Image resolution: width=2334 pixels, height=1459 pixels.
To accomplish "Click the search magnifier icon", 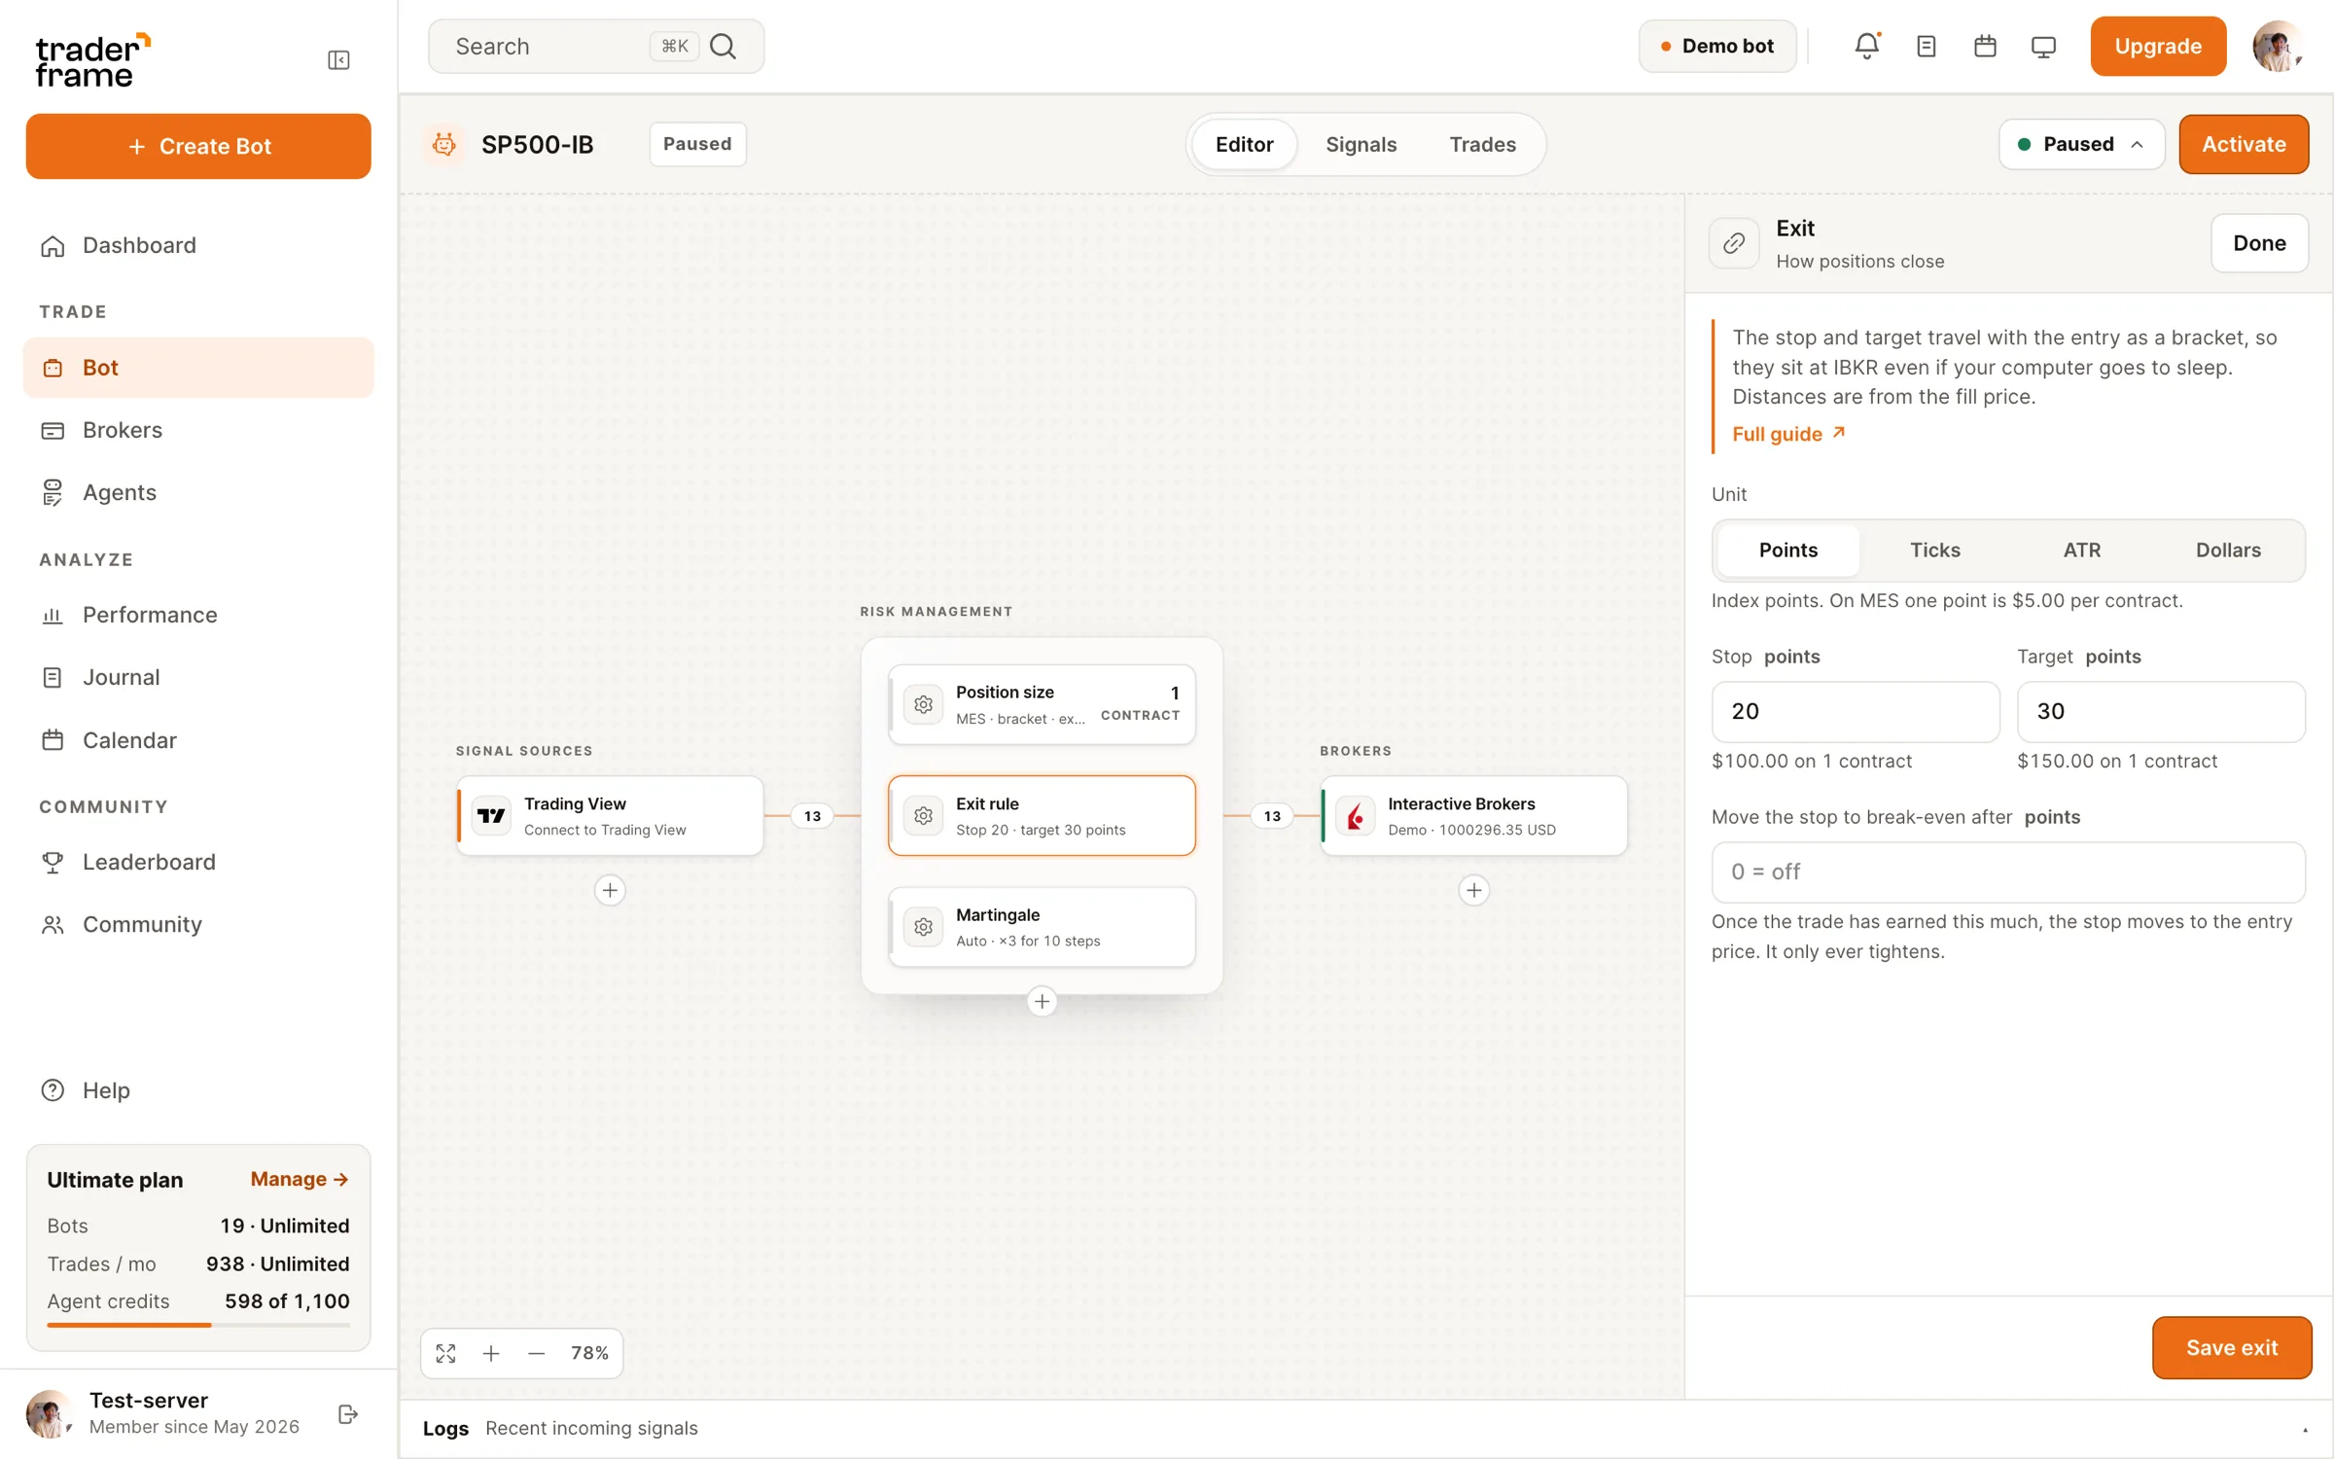I will click(723, 46).
